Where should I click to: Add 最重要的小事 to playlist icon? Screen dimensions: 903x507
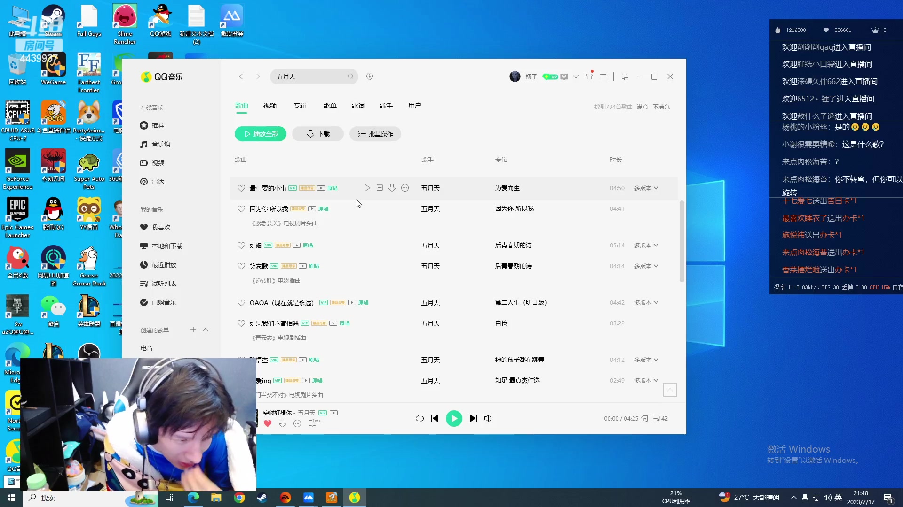380,188
